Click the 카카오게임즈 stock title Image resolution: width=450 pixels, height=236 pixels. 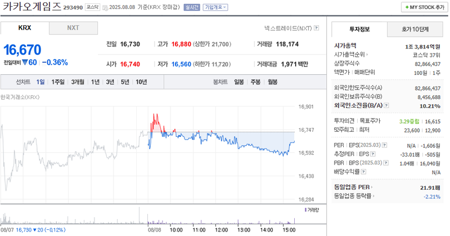(31, 6)
